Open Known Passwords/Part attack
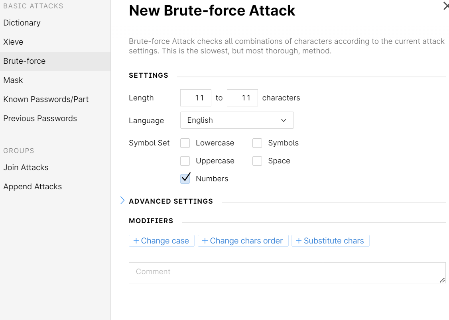The height and width of the screenshot is (320, 449). (x=46, y=99)
